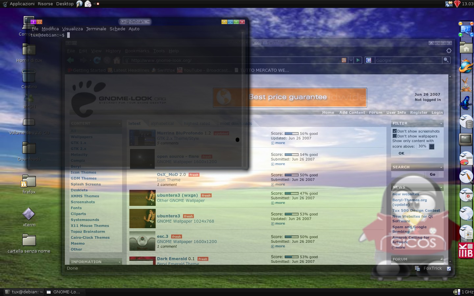This screenshot has height=296, width=474.
Task: Toggle 'Don't show screenshots' checkbox
Action: coord(395,131)
